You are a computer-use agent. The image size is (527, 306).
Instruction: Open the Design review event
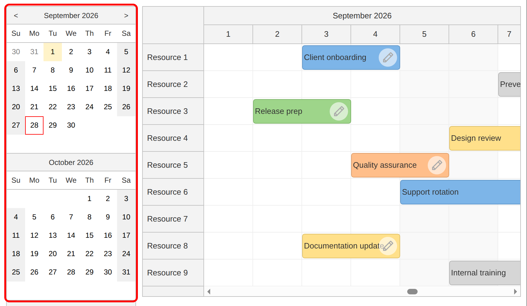(485, 138)
